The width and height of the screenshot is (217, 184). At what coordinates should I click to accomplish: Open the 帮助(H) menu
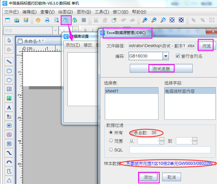(139, 12)
